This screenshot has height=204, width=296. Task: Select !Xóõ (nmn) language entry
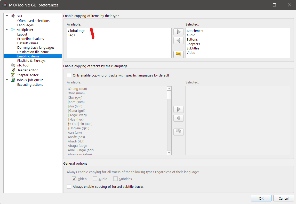click(76, 93)
